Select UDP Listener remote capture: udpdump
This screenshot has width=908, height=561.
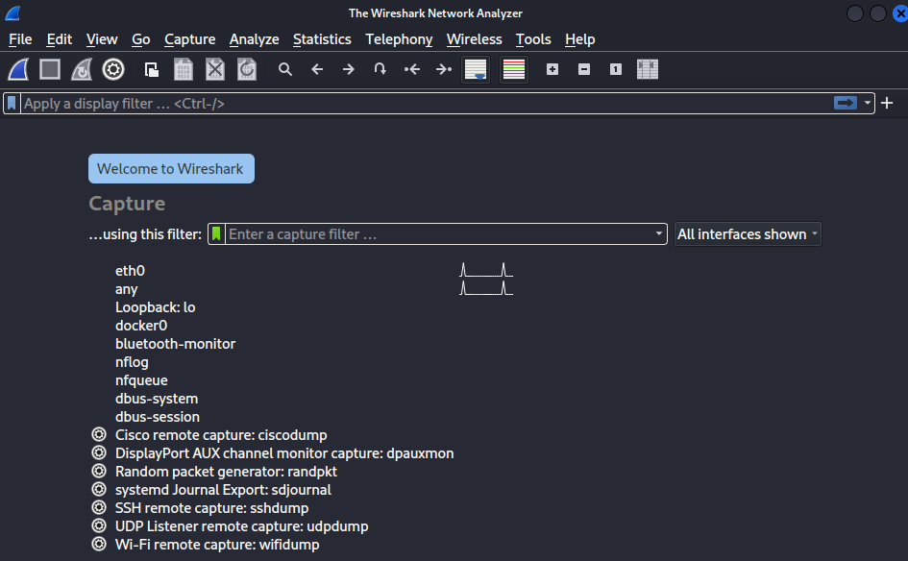[241, 526]
